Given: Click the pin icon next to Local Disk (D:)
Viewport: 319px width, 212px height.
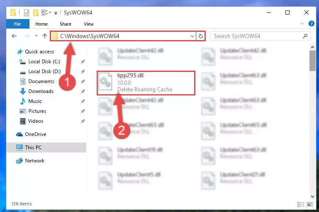Looking at the screenshot, I should [83, 71].
